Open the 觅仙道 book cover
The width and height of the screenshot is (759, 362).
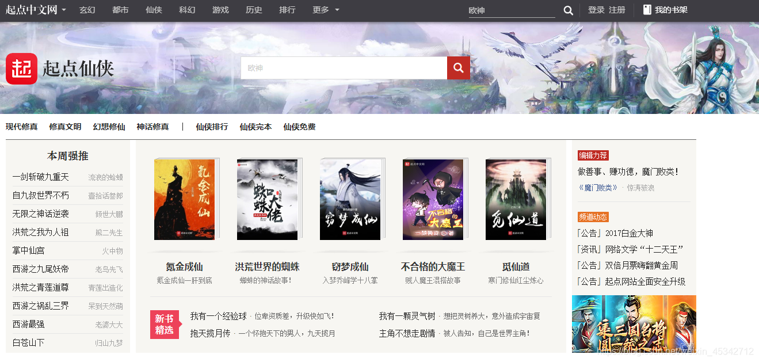coord(516,199)
